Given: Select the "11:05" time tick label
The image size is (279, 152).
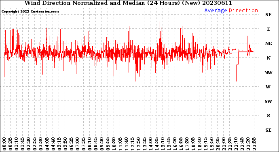Looking at the screenshot, I should (x=120, y=144).
